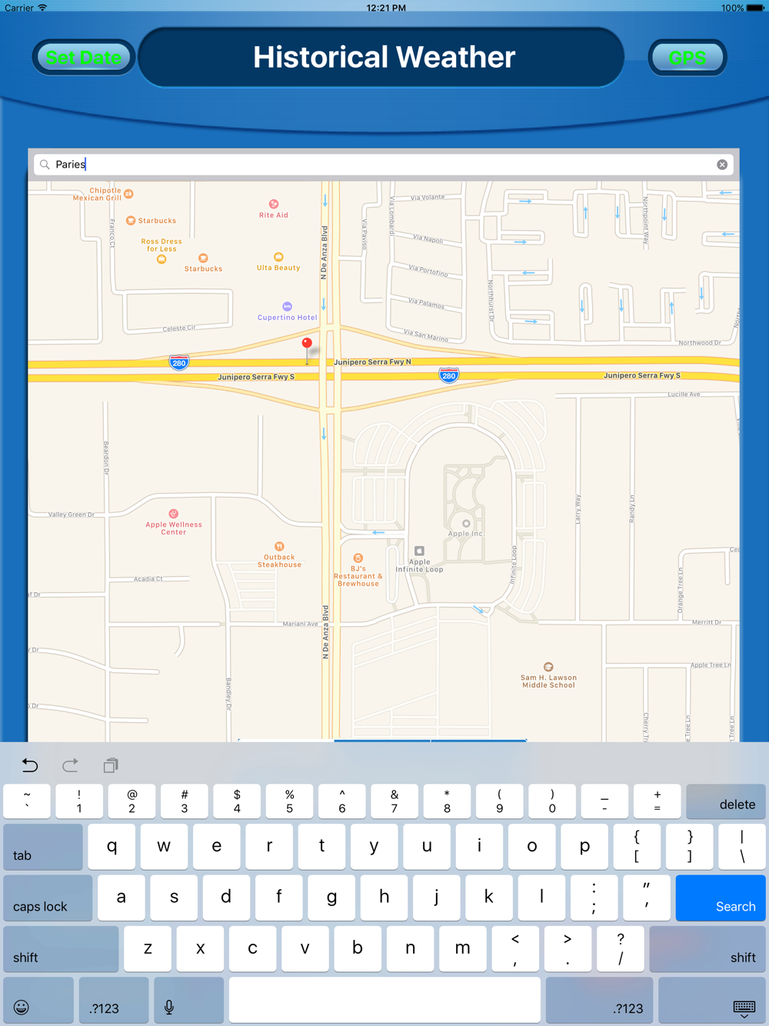Tap the tab key
Image resolution: width=769 pixels, height=1026 pixels.
point(43,847)
